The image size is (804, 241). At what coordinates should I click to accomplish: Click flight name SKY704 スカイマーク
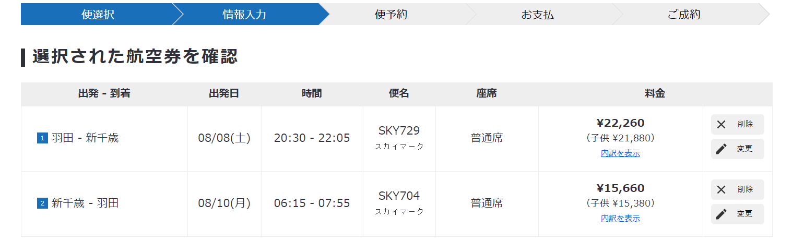point(399,203)
